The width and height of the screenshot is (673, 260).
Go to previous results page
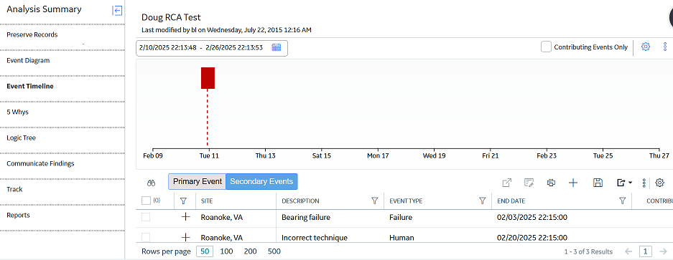pyautogui.click(x=628, y=251)
